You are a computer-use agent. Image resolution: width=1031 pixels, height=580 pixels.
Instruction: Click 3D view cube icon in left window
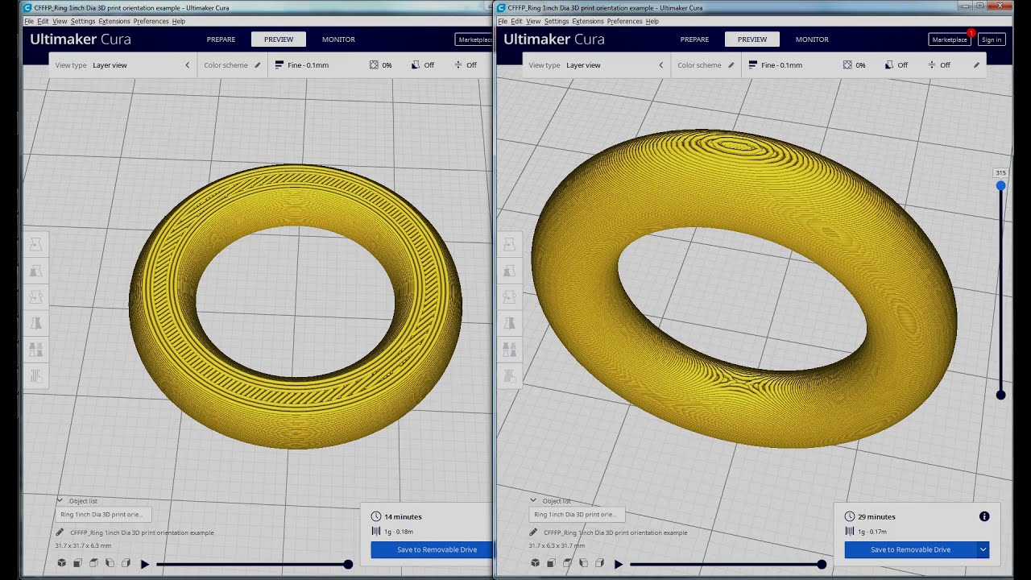point(61,563)
